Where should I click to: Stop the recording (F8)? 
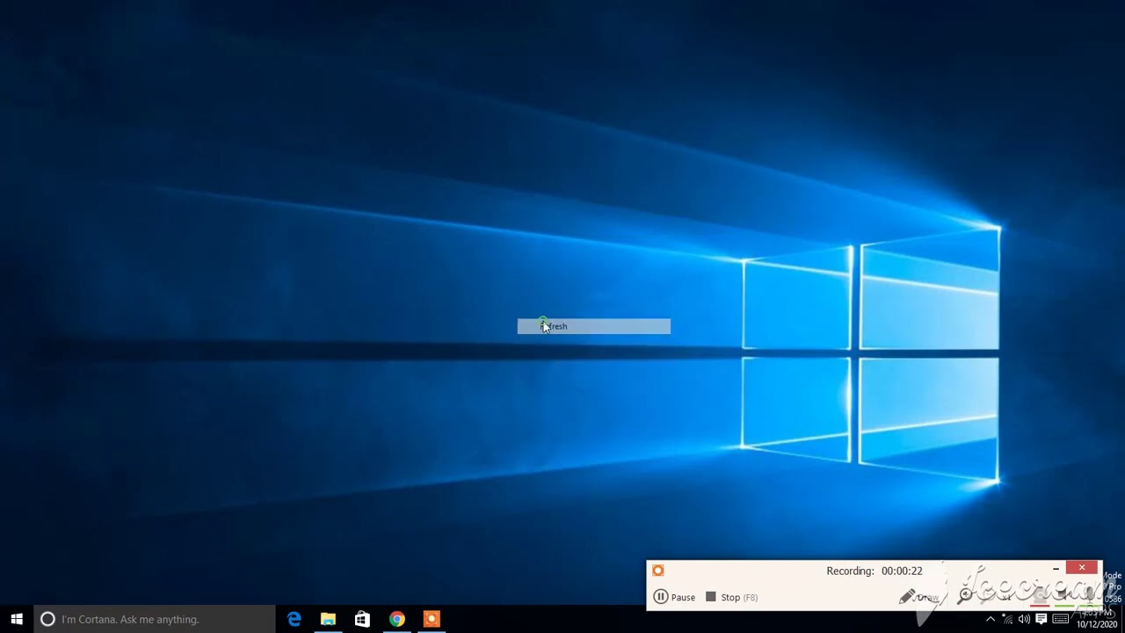(x=731, y=597)
